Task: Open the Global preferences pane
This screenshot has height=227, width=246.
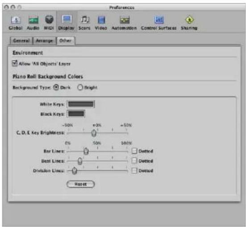Action: pyautogui.click(x=16, y=23)
